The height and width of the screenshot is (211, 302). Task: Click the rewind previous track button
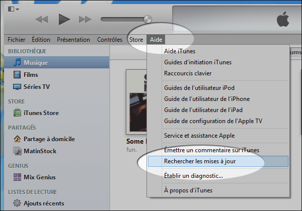pyautogui.click(x=42, y=20)
